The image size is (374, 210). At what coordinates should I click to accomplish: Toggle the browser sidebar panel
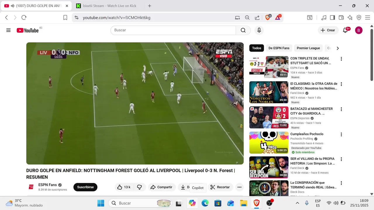coord(333,17)
